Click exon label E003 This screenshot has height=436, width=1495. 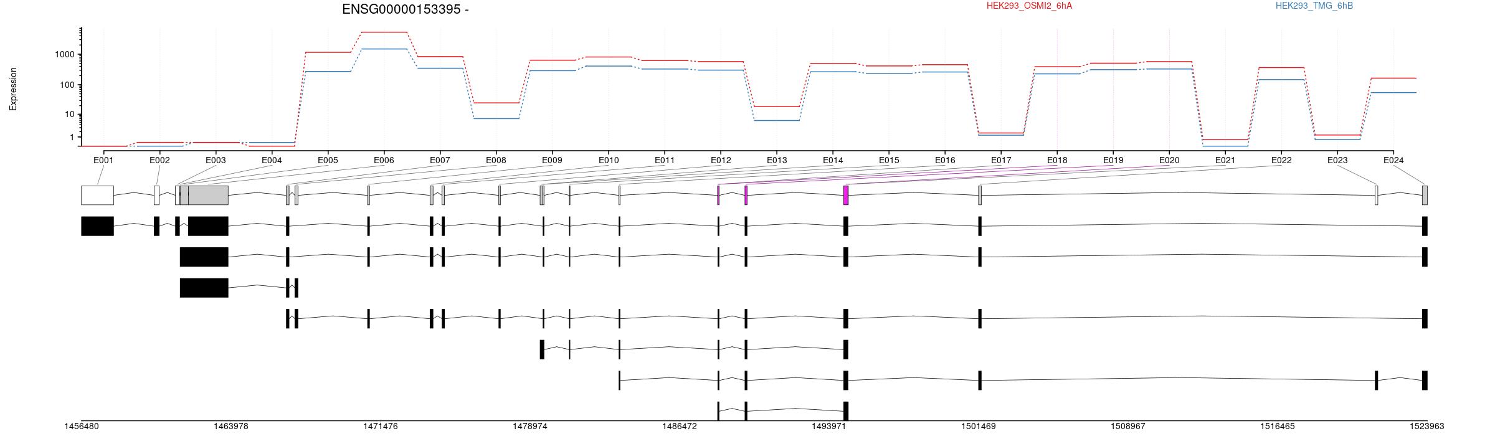click(216, 160)
